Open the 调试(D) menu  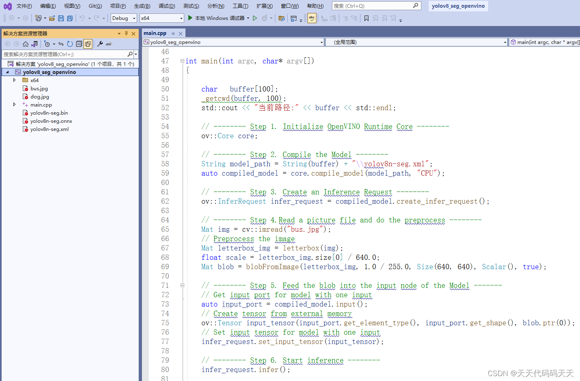coord(167,6)
